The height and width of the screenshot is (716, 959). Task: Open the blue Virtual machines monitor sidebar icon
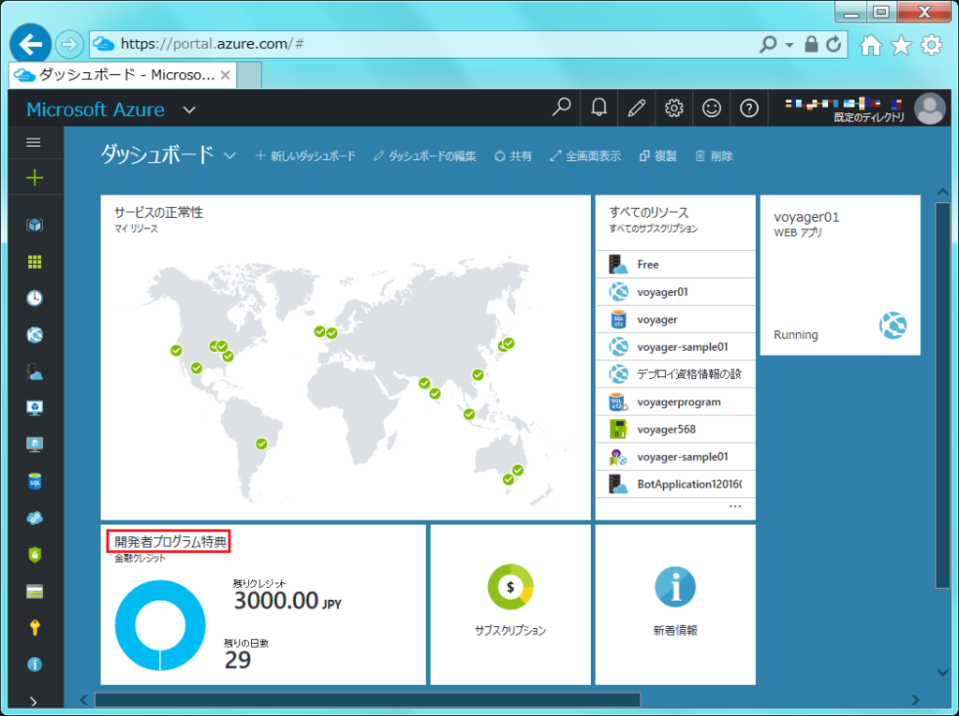(35, 408)
